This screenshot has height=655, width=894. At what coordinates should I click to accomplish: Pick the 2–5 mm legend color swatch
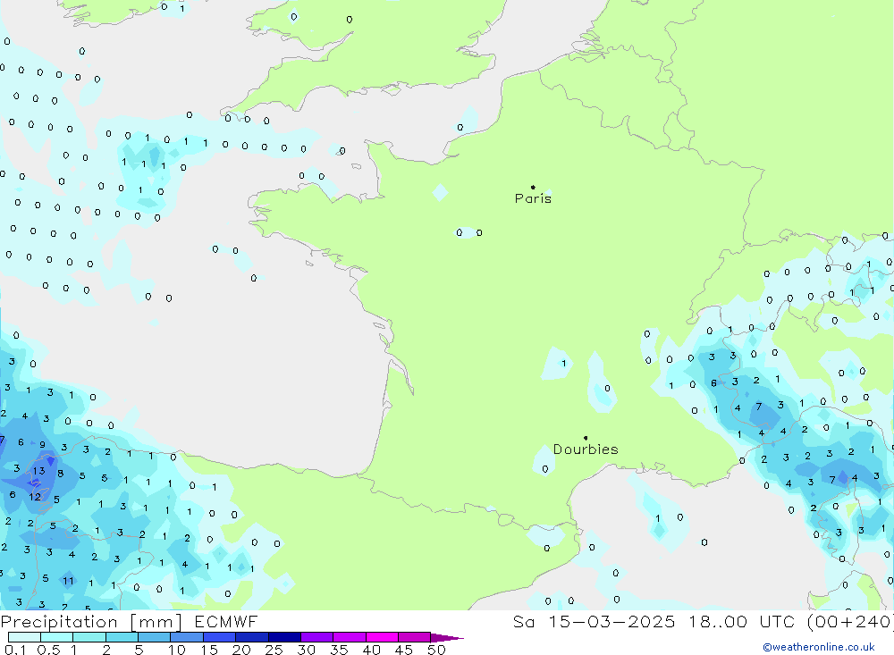click(x=122, y=637)
